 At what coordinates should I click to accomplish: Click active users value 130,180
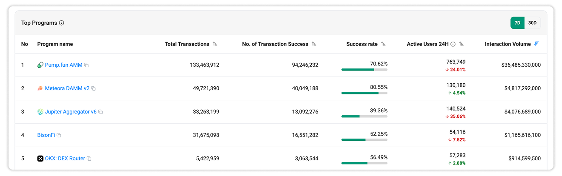pyautogui.click(x=456, y=85)
